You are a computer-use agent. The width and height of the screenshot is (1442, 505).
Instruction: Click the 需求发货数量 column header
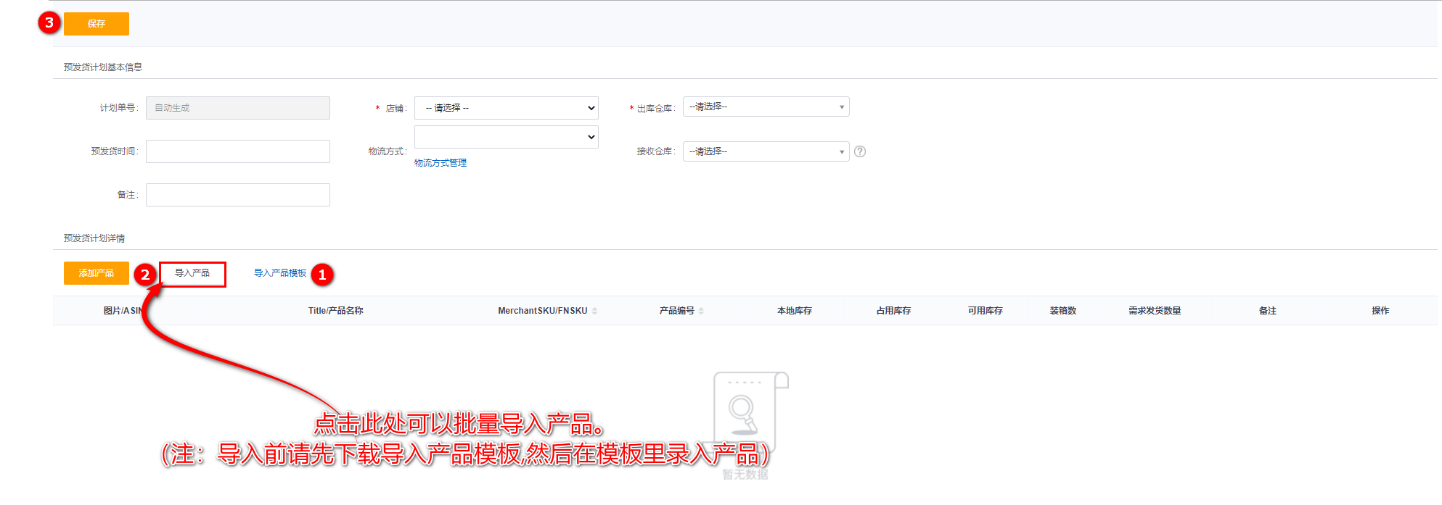pos(1154,311)
